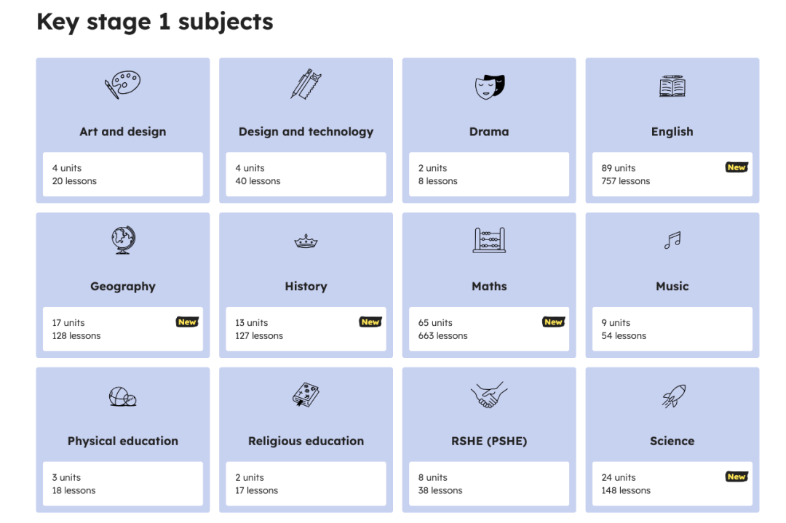Select the rocket icon for Science
The height and width of the screenshot is (523, 786).
[673, 396]
